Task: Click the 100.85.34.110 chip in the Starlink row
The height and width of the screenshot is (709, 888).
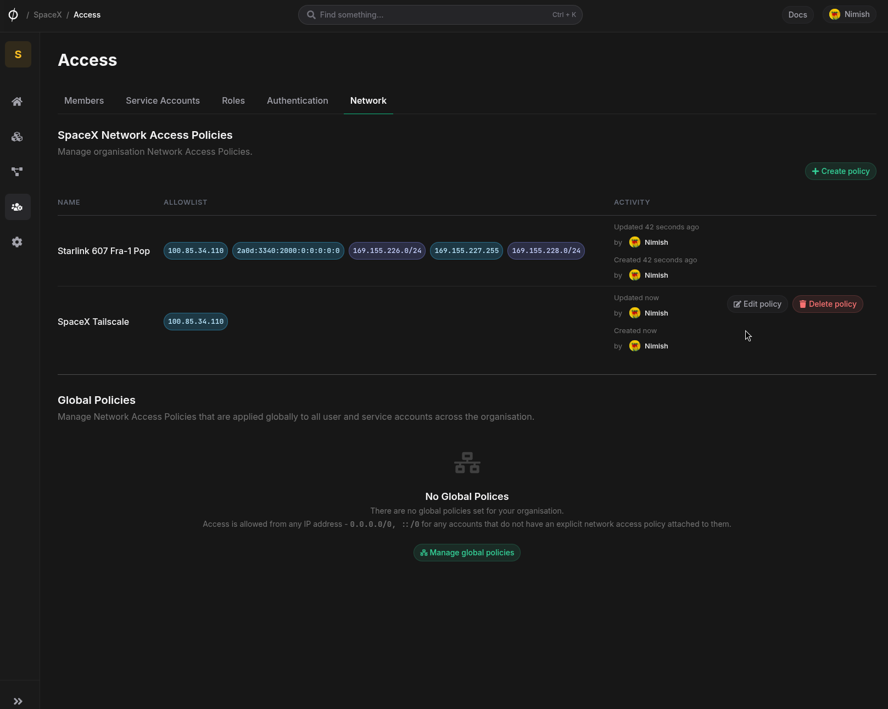Action: point(196,251)
